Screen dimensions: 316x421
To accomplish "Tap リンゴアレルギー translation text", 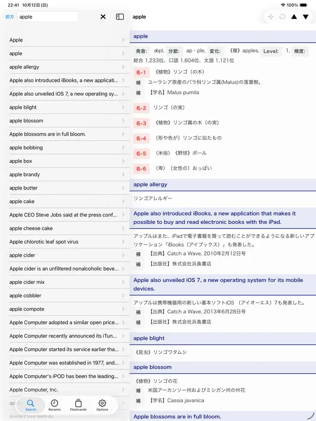I will point(153,198).
